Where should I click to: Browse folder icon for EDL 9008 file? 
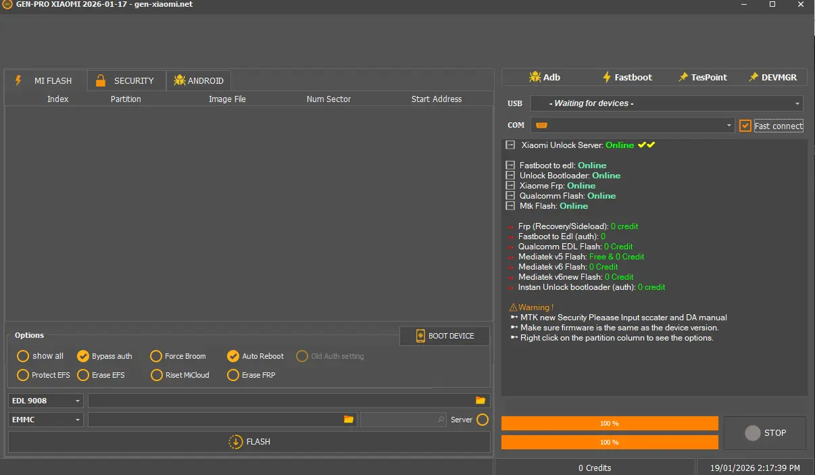coord(480,401)
